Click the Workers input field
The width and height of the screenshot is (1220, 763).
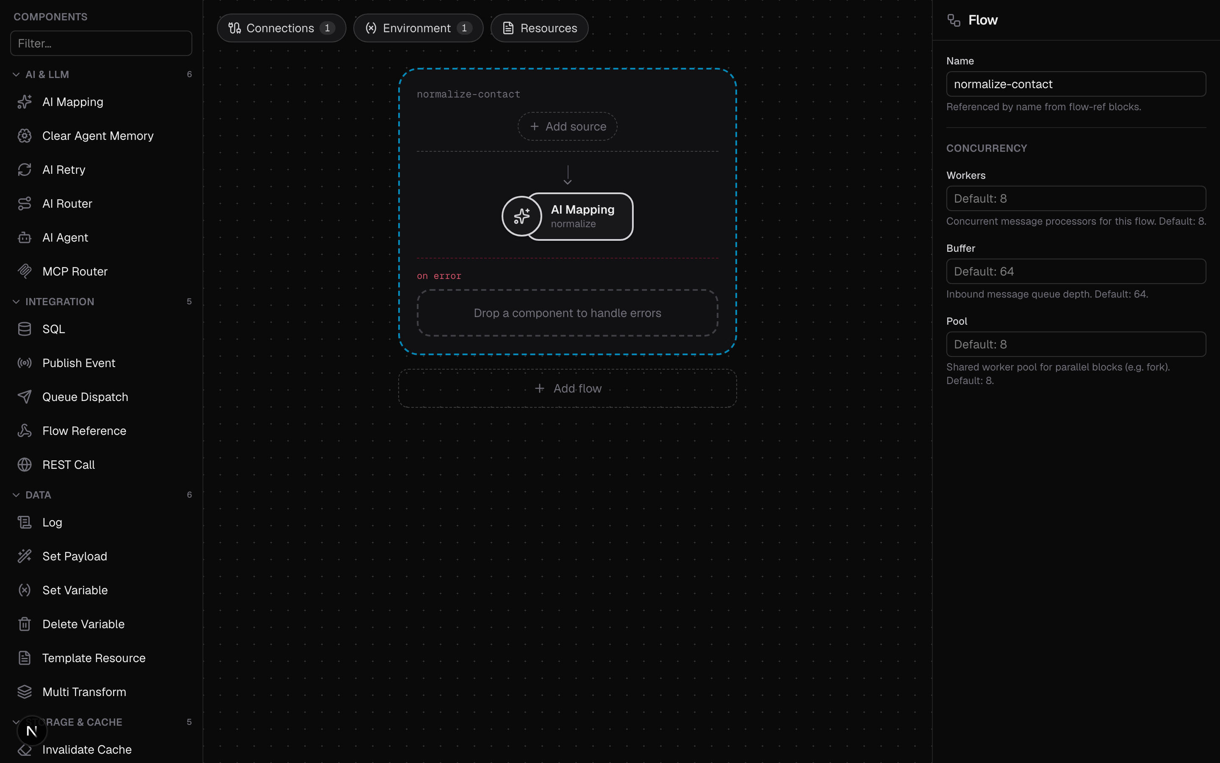[1076, 198]
